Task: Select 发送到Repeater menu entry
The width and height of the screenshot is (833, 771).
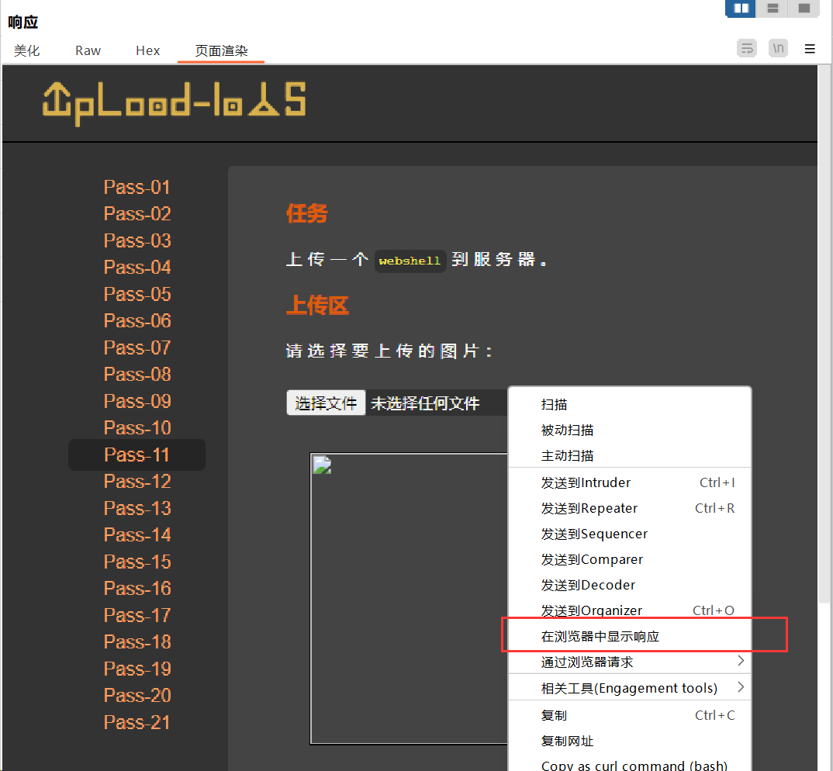Action: 589,508
